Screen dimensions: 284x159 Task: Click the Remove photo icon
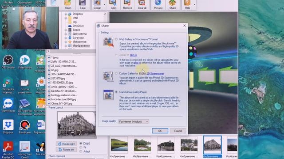pos(127,5)
